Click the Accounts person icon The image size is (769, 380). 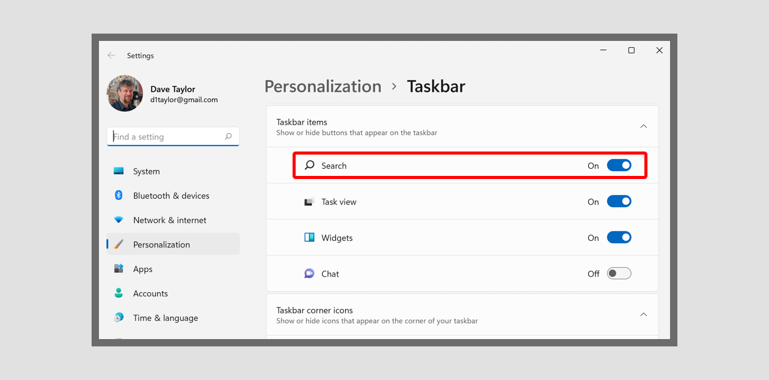[120, 293]
